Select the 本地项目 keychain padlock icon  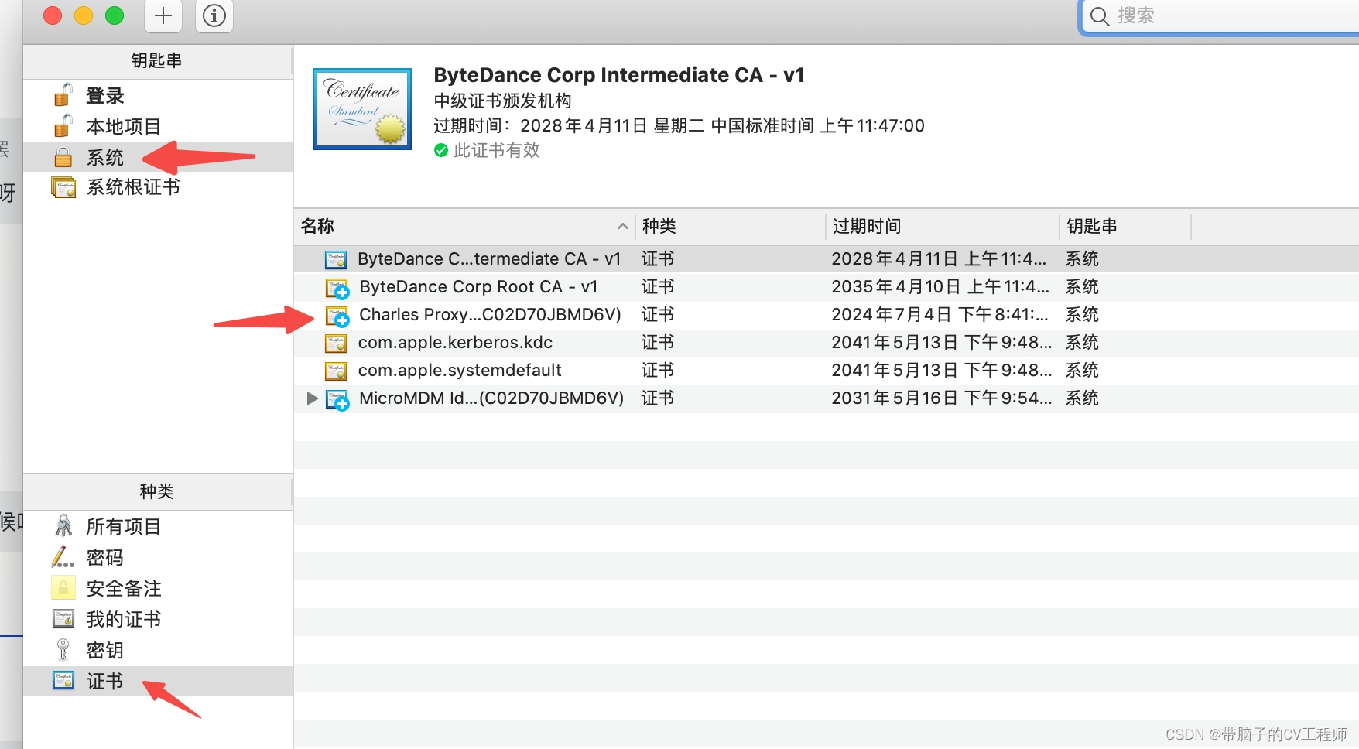[63, 126]
